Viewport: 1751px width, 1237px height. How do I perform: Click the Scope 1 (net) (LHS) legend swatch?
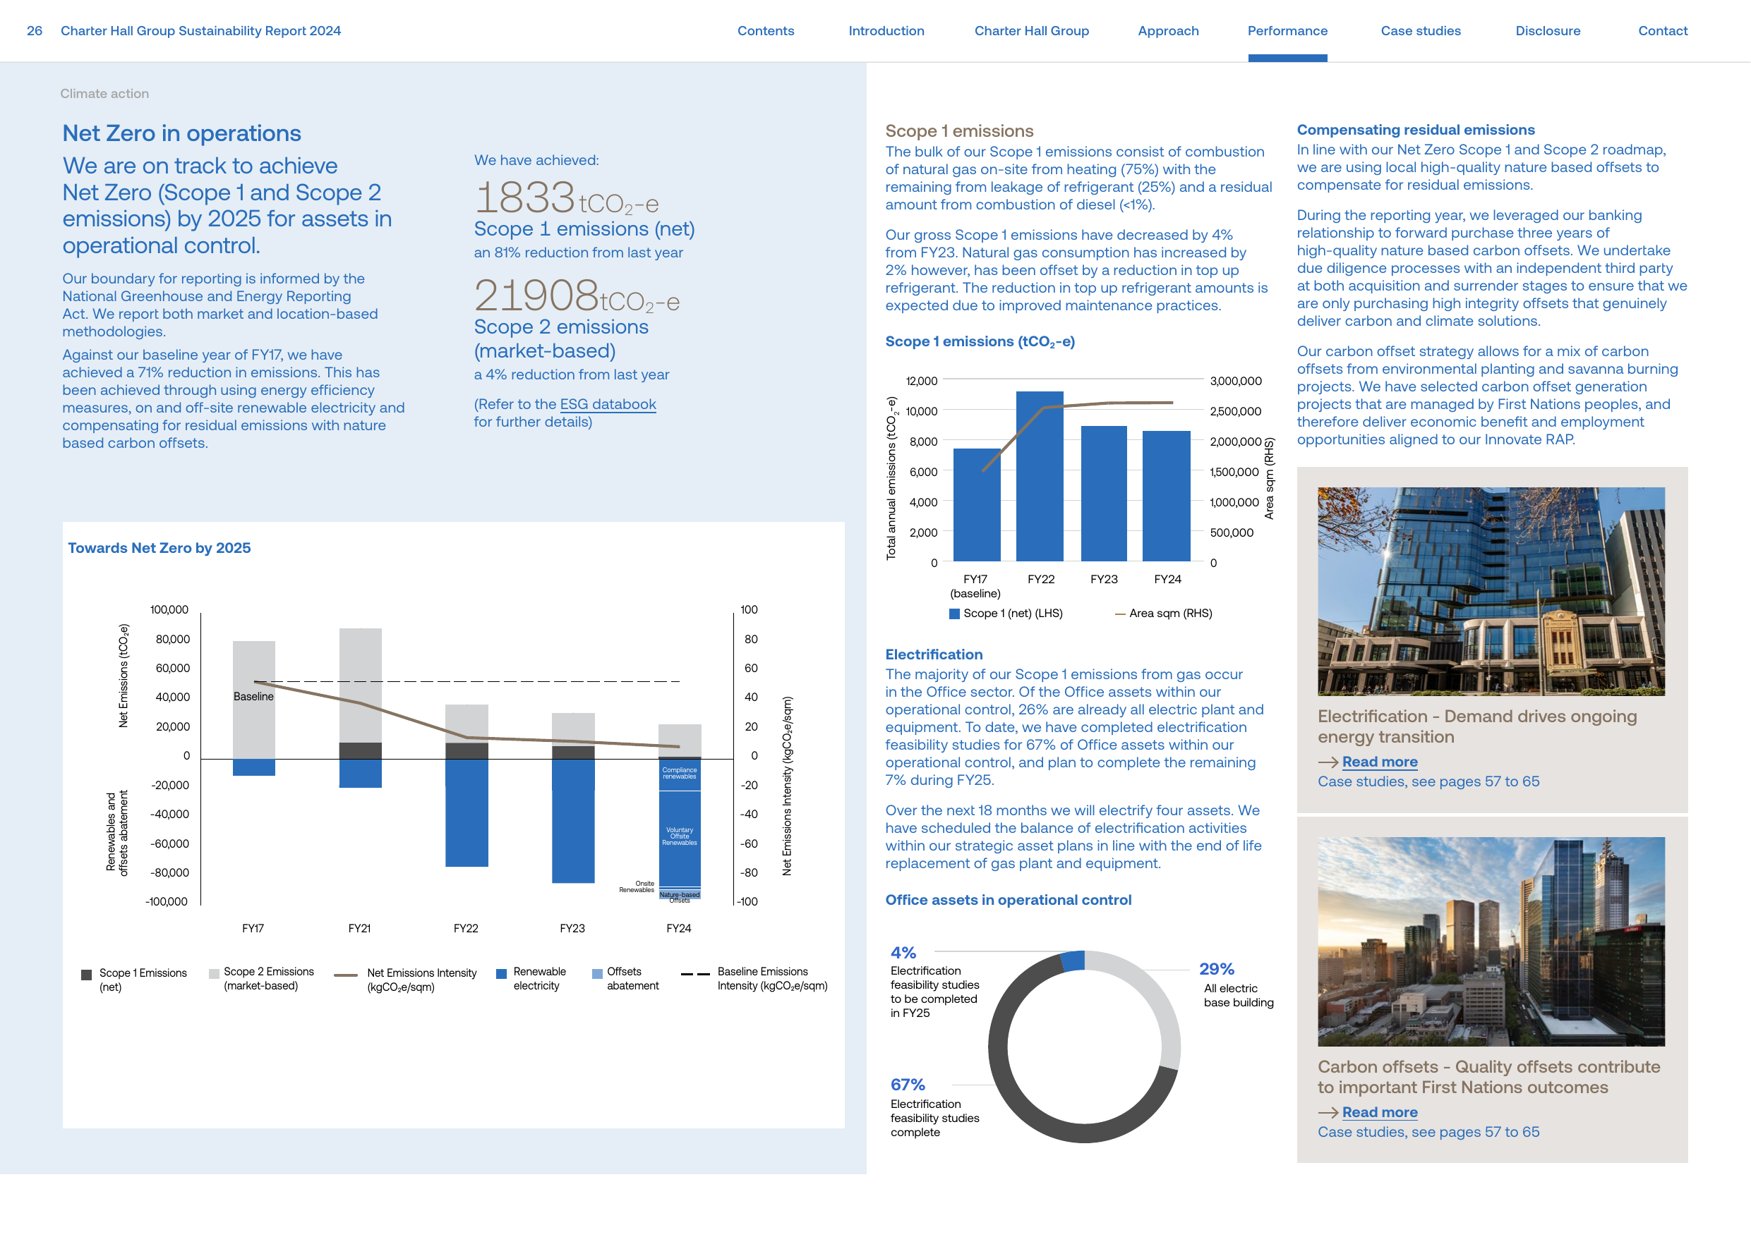(x=954, y=614)
